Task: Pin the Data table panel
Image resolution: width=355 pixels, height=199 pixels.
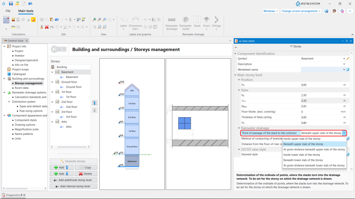Action: coord(347,41)
